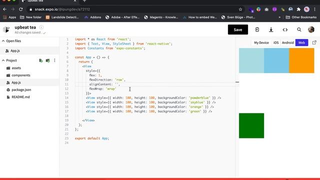This screenshot has height=180, width=320.
Task: Click the run on device icon
Action: 257,30
